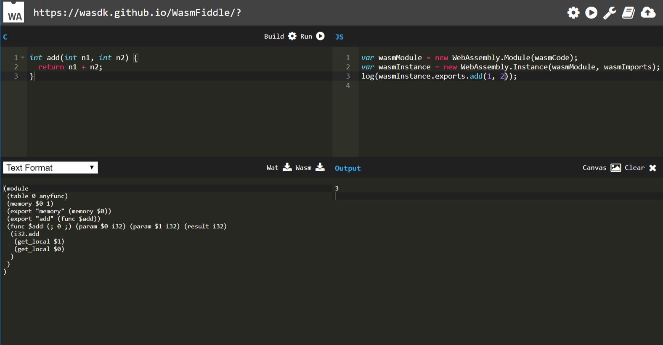Click the Wat label
This screenshot has width=663, height=345.
(x=272, y=167)
